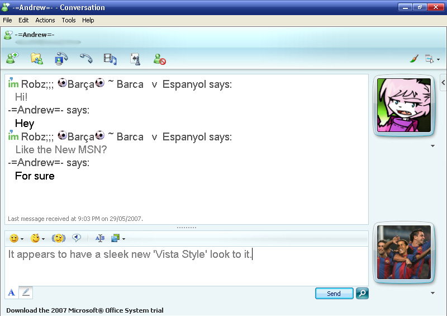This screenshot has width=447, height=316.
Task: Open the share files icon
Action: tap(37, 59)
